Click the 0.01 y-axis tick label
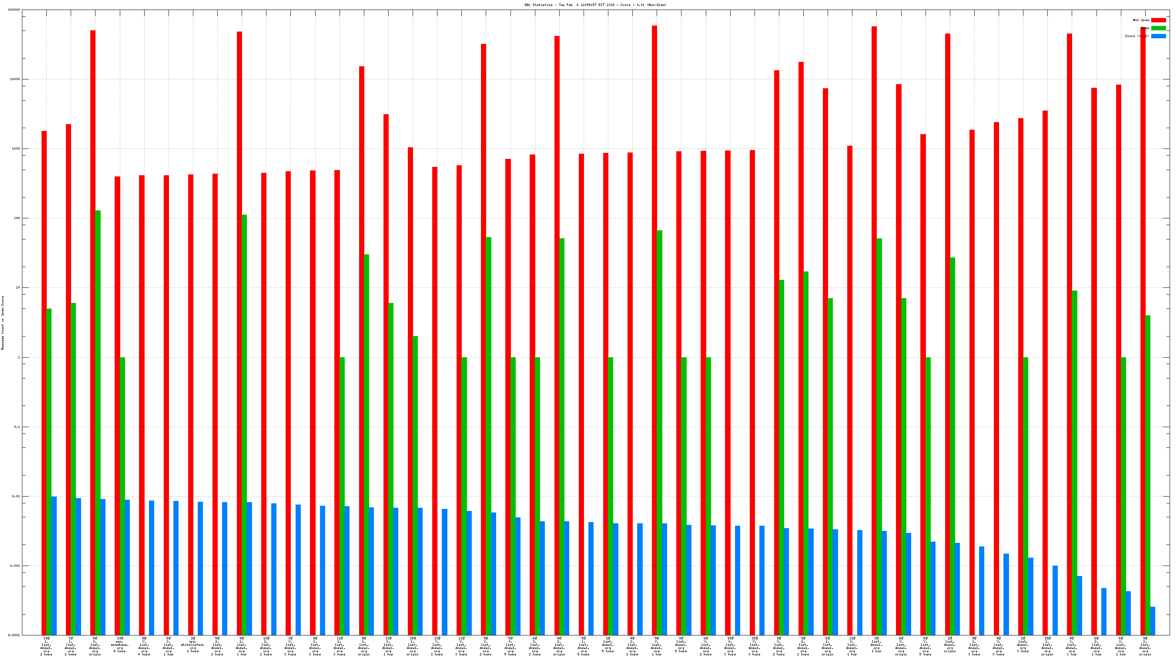 (16, 496)
